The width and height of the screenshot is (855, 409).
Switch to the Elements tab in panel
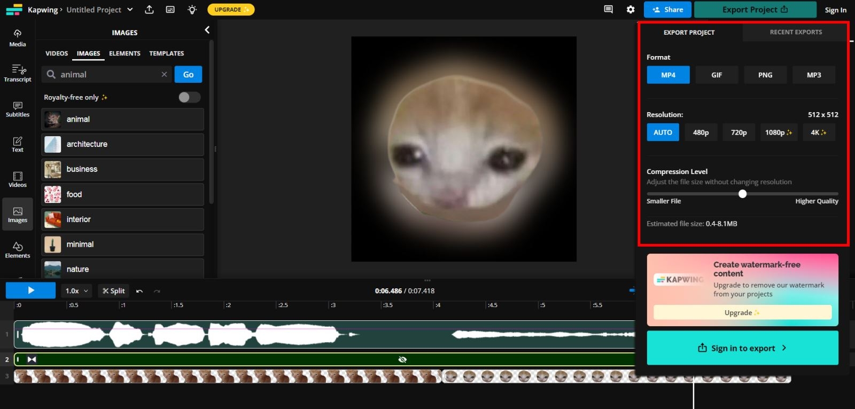125,53
